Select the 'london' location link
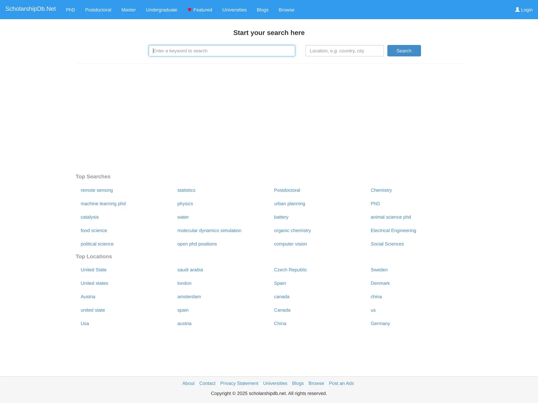Viewport: 538px width, 403px height. pyautogui.click(x=185, y=283)
